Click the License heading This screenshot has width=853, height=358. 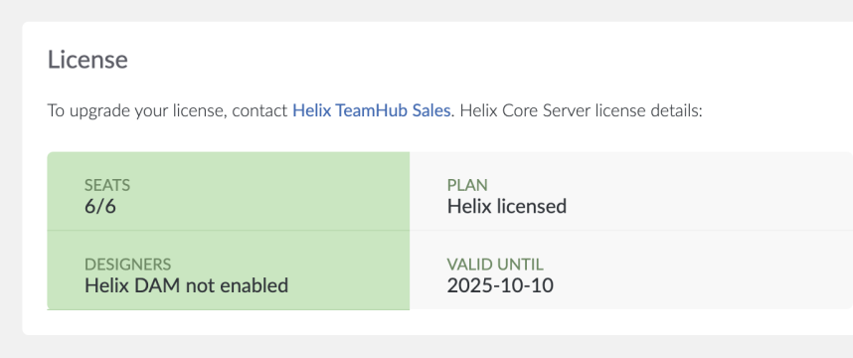[x=87, y=60]
